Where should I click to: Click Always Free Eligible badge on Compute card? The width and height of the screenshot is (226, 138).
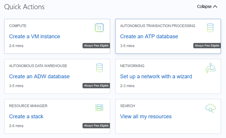click(x=96, y=46)
